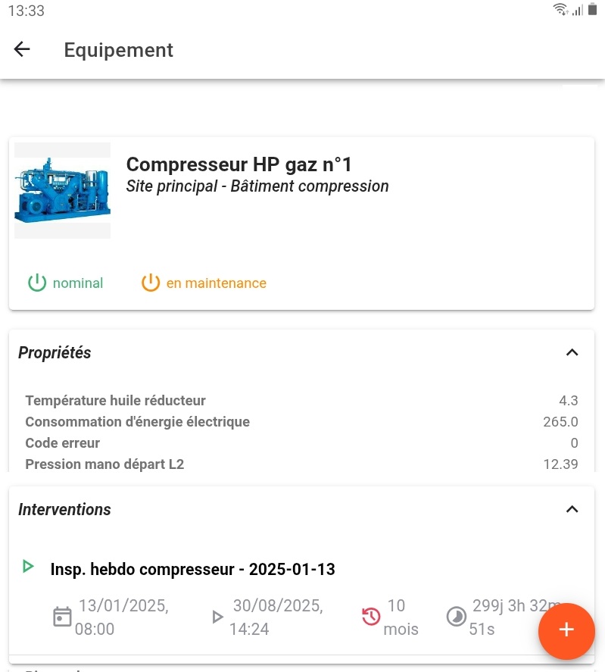Click the green triangle beside 'Insp. hebdo compresseur'
605x672 pixels.
(x=28, y=566)
